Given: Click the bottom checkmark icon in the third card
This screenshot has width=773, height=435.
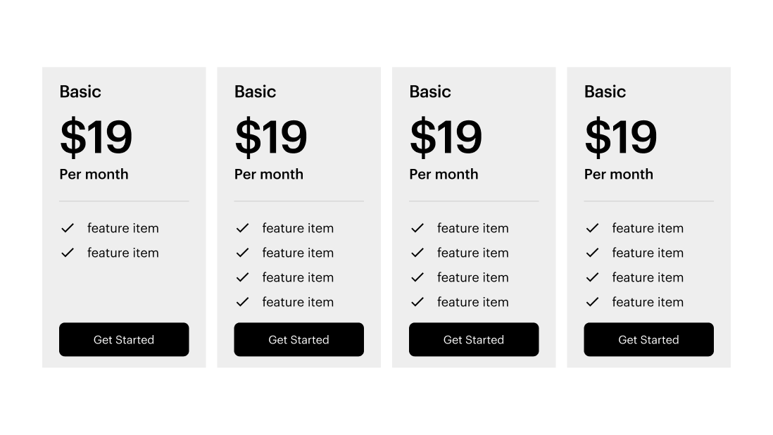Looking at the screenshot, I should pos(417,302).
